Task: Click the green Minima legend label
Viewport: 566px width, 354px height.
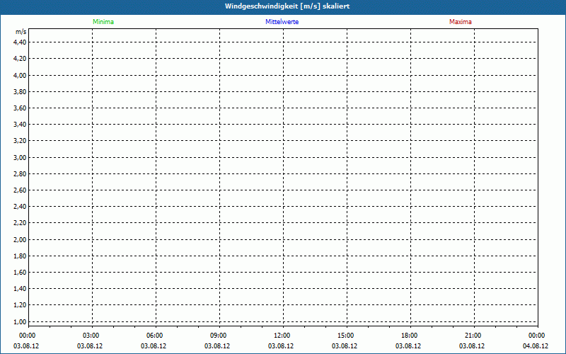Action: tap(103, 22)
